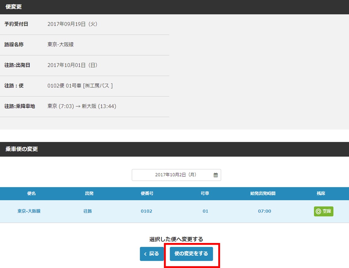Image resolution: width=349 pixels, height=268 pixels.
Task: Click the 出発 column header
Action: 89,194
